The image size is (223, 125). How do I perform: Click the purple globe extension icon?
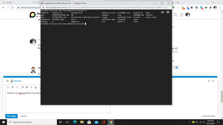pyautogui.click(x=196, y=7)
